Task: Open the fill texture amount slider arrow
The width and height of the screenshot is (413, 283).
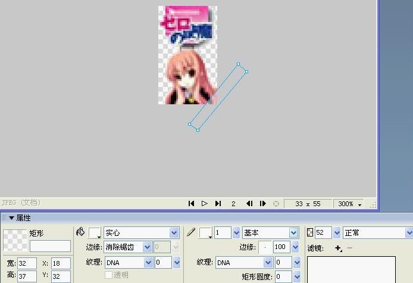Action: click(x=177, y=262)
